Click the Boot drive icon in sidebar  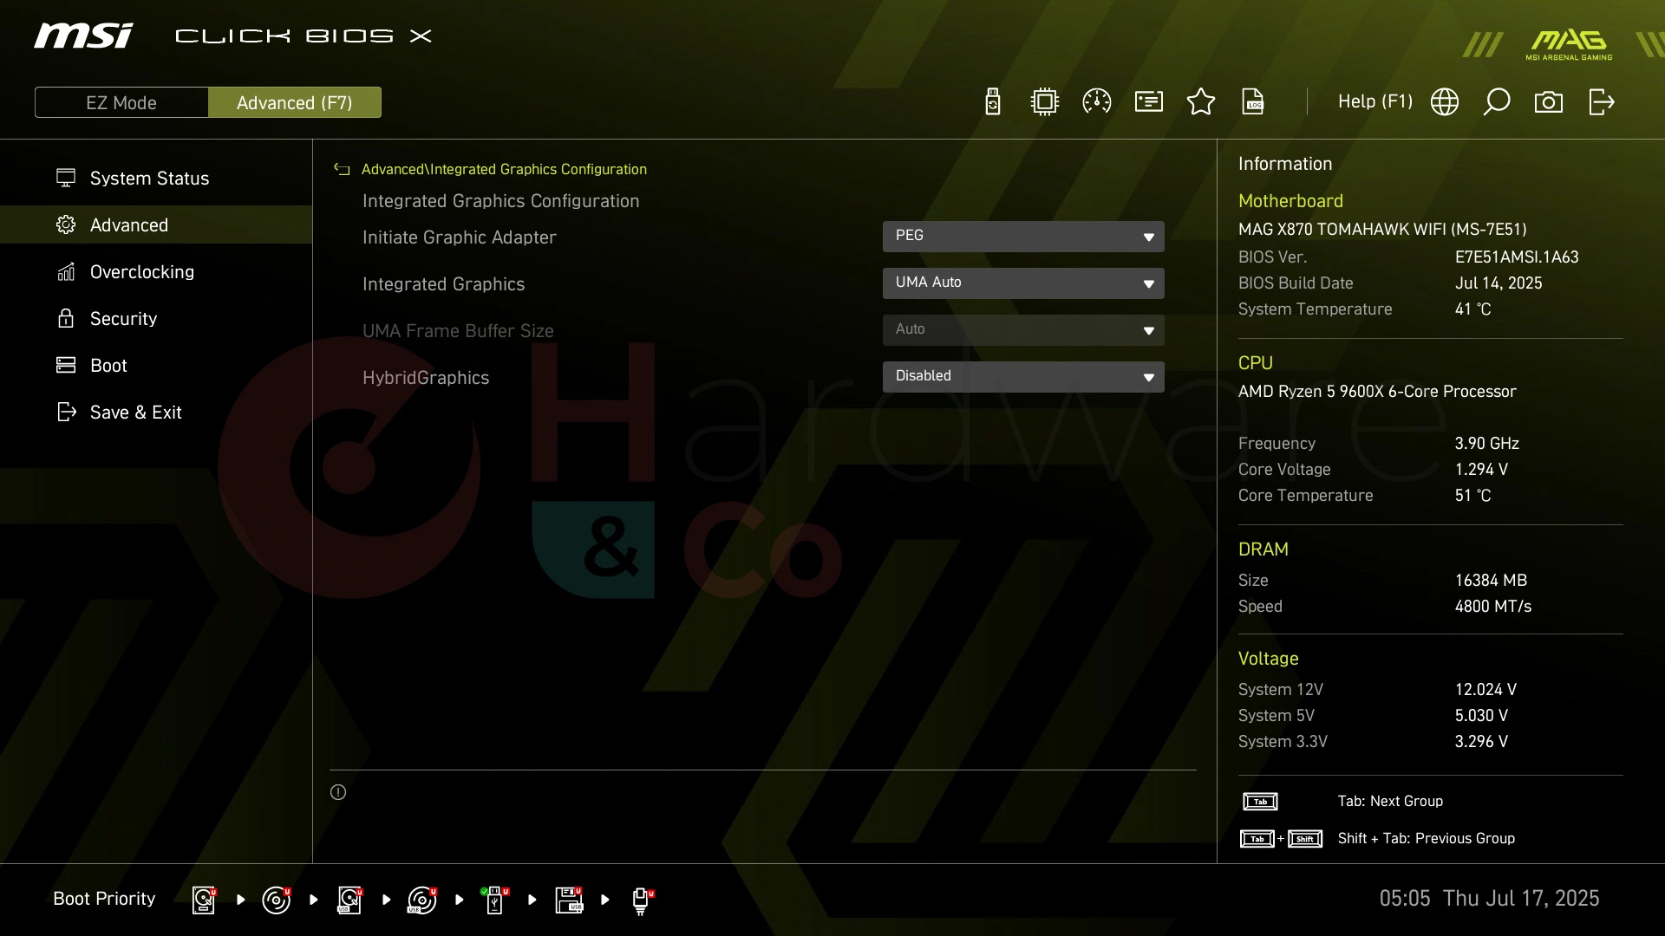[66, 365]
